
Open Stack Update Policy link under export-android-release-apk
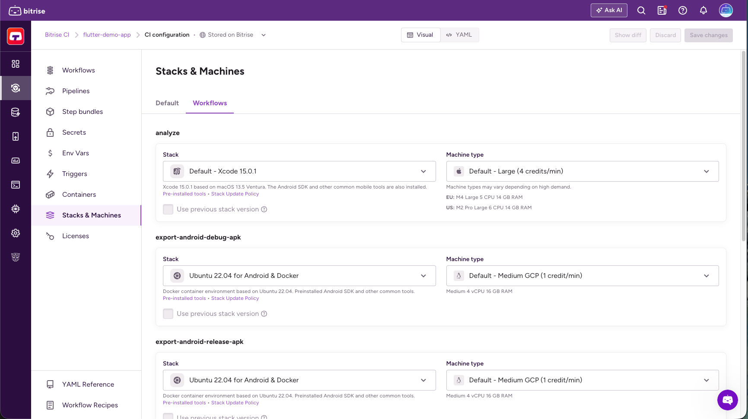(235, 403)
